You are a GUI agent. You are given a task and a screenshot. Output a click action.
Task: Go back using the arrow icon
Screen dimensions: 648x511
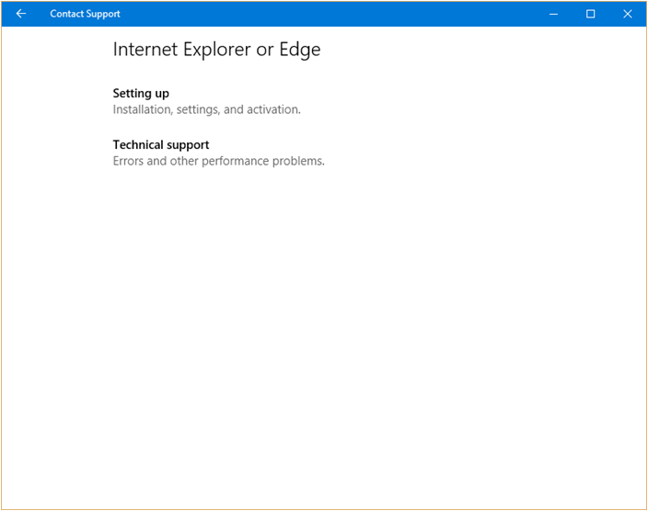tap(20, 14)
